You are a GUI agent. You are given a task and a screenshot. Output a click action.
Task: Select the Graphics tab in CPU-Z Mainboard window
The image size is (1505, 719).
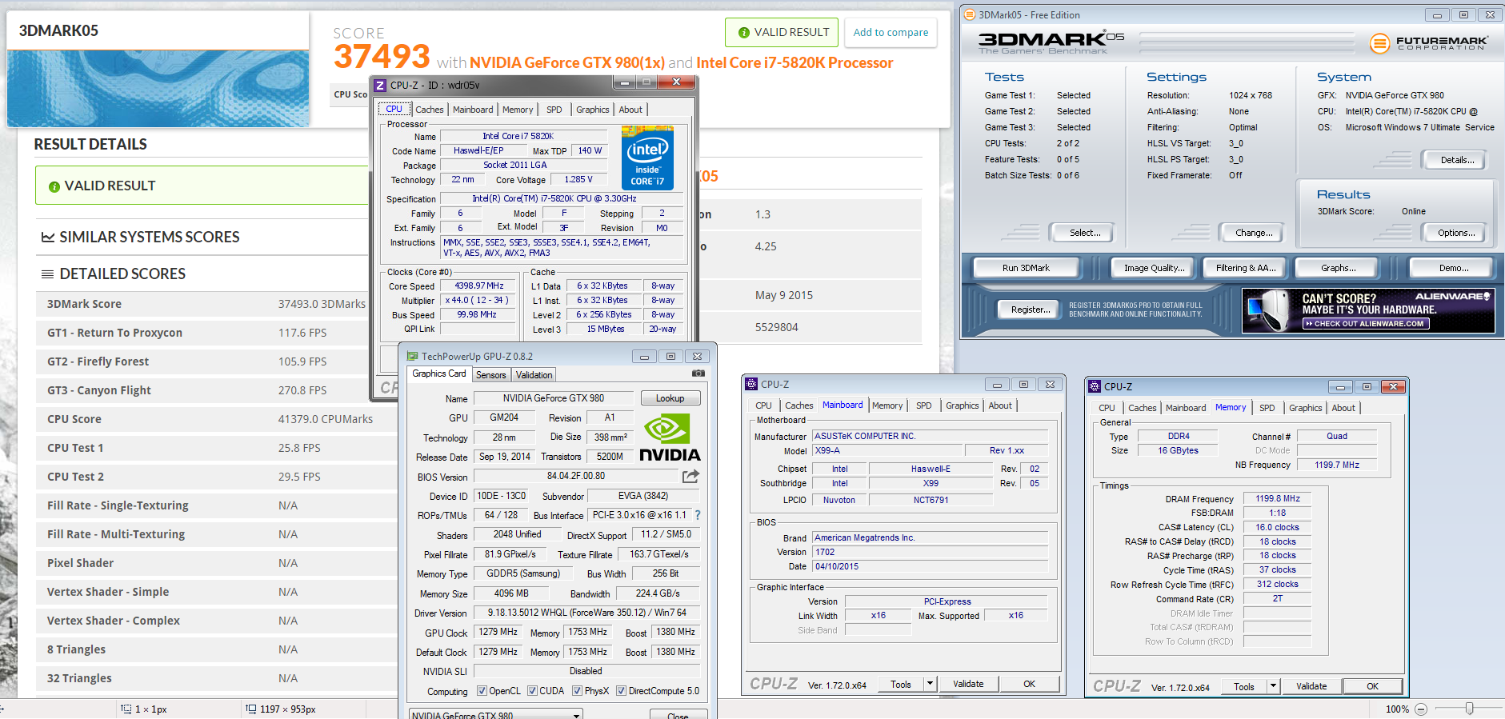click(x=963, y=405)
